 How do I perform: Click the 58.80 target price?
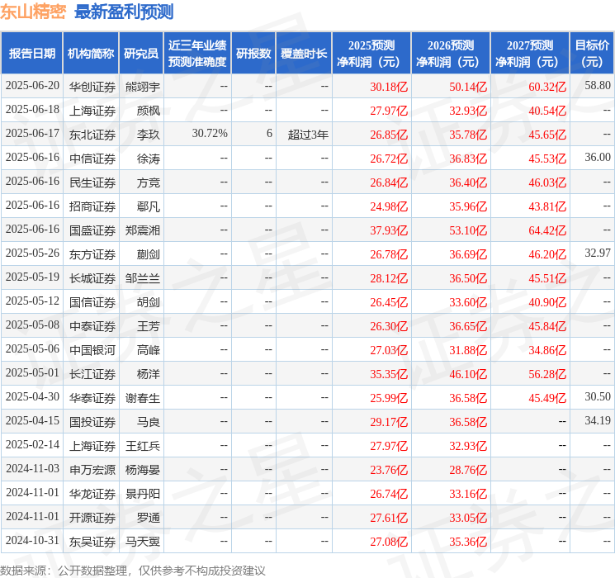point(598,86)
